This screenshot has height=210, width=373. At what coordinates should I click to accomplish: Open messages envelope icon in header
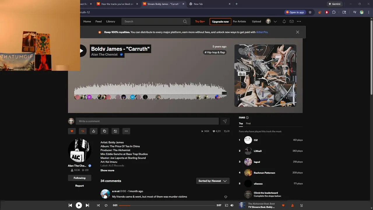pyautogui.click(x=291, y=21)
